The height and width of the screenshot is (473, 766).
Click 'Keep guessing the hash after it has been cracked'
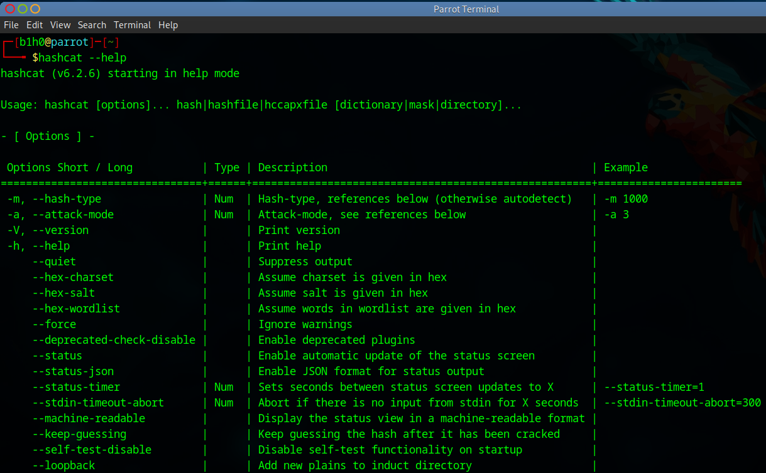pyautogui.click(x=409, y=434)
